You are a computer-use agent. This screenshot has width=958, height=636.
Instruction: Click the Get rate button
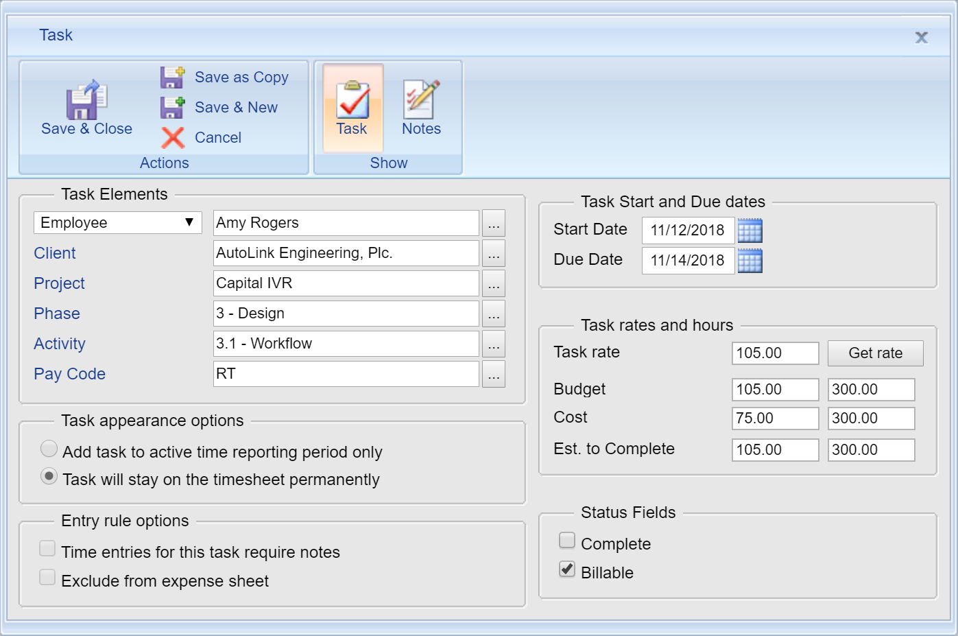click(875, 353)
